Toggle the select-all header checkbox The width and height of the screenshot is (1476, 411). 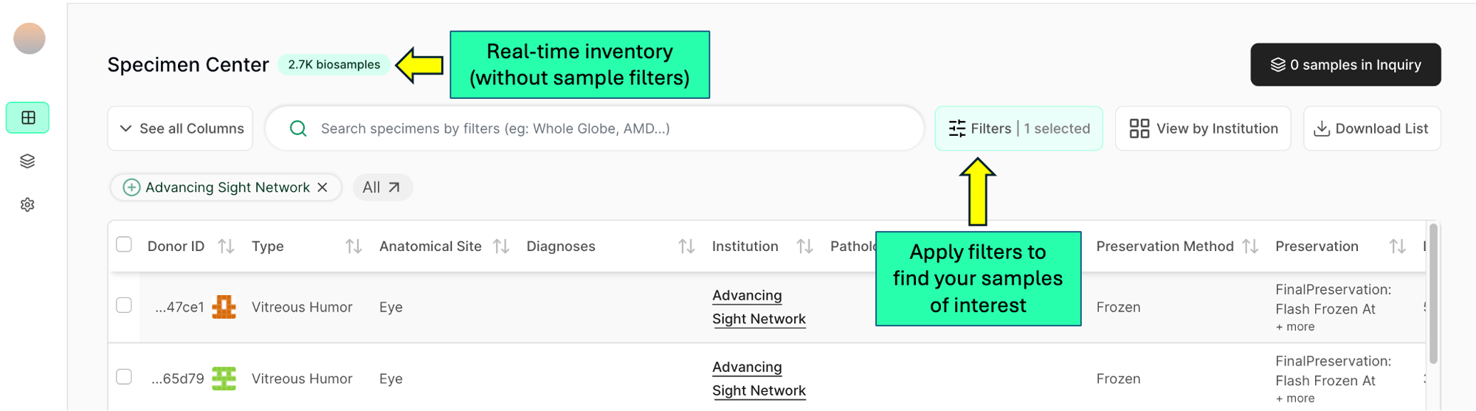[x=124, y=244]
